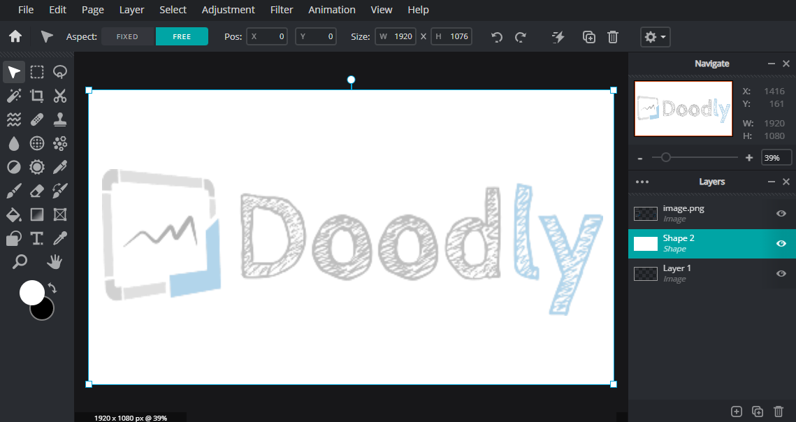Open the Animation menu
This screenshot has height=422, width=796.
[332, 10]
